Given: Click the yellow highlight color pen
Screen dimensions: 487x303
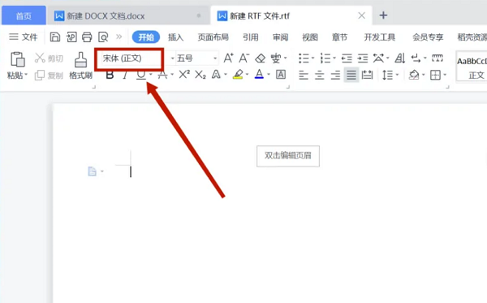Looking at the screenshot, I should (x=238, y=74).
